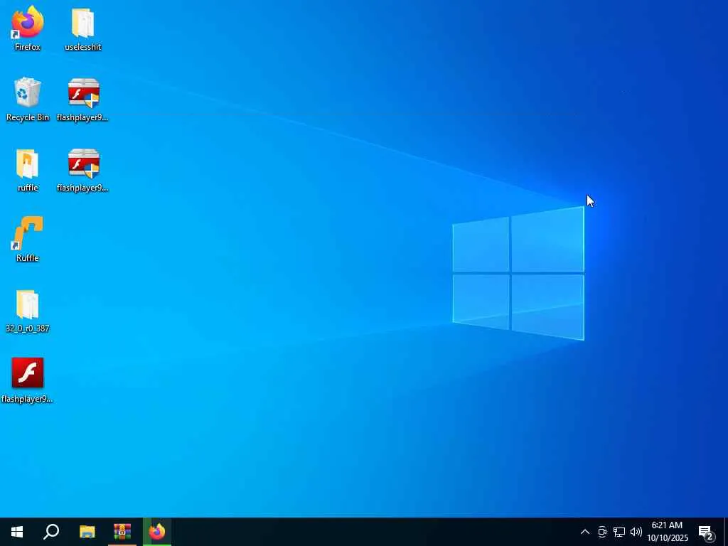This screenshot has height=546, width=728.
Task: Open the clock showing 6:21 AM
Action: [667, 532]
